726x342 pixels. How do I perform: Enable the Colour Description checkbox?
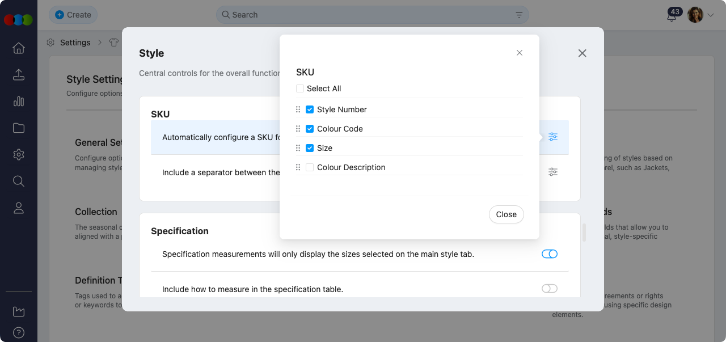click(310, 167)
